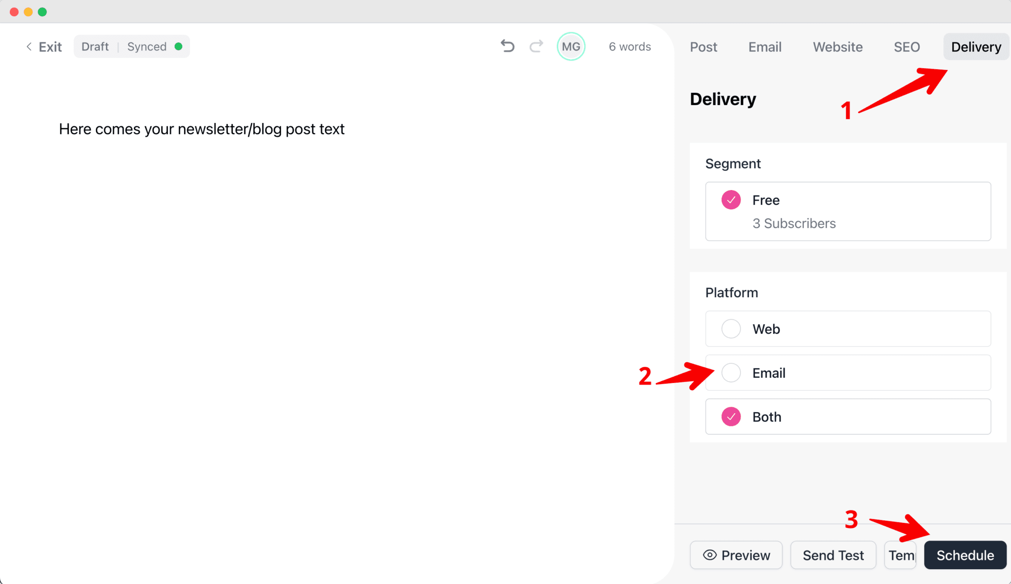The image size is (1011, 584).
Task: Click the Send Test button
Action: [x=833, y=555]
